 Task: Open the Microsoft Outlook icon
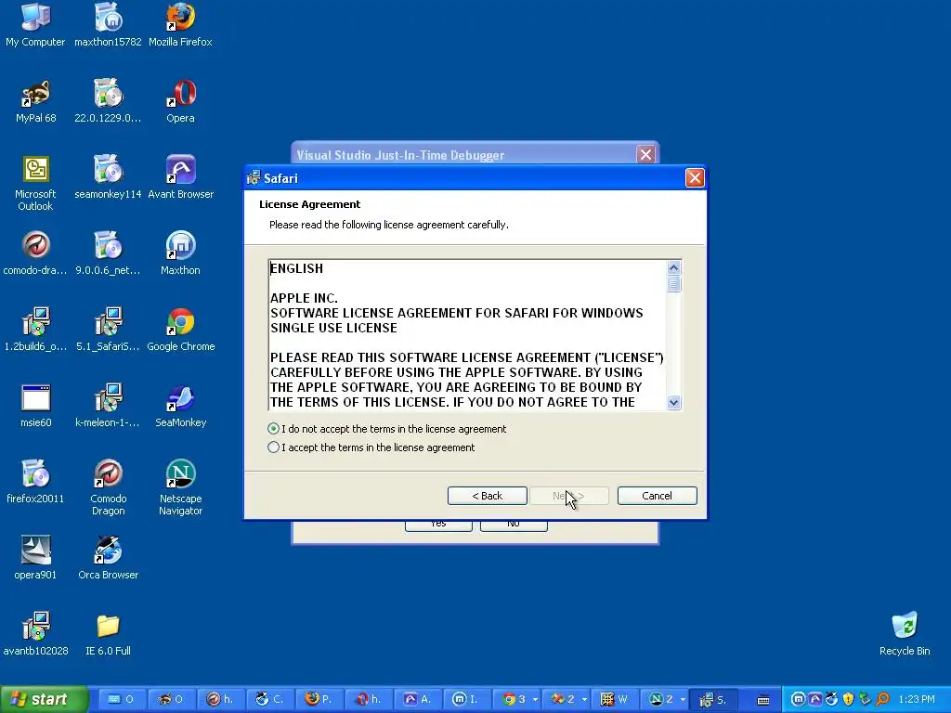pos(35,184)
